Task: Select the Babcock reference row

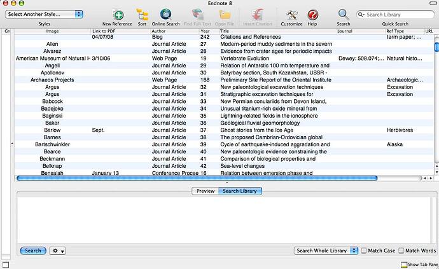Action: [224, 101]
